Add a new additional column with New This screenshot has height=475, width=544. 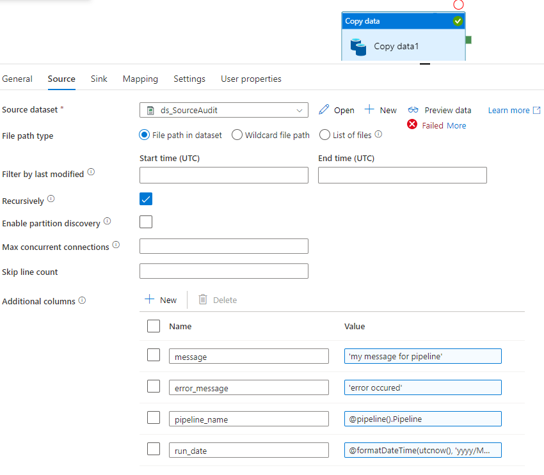(x=161, y=299)
